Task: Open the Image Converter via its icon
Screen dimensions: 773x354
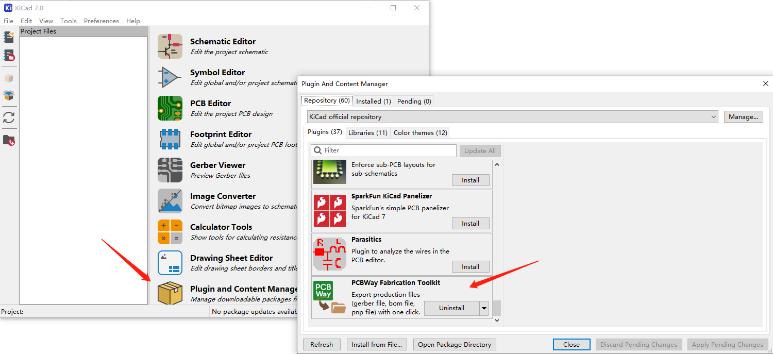Action: pos(170,201)
